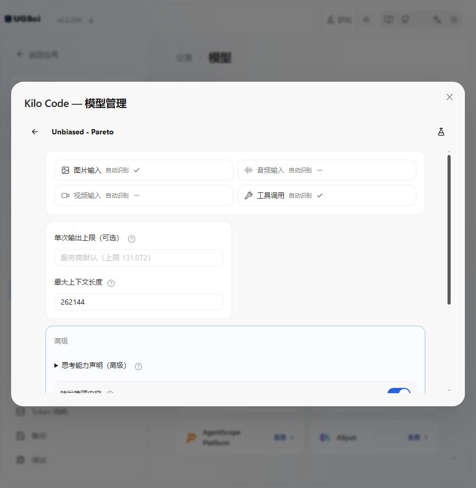The height and width of the screenshot is (488, 476).
Task: Open help icon next to 思考能力声明（高级）
Action: (138, 366)
